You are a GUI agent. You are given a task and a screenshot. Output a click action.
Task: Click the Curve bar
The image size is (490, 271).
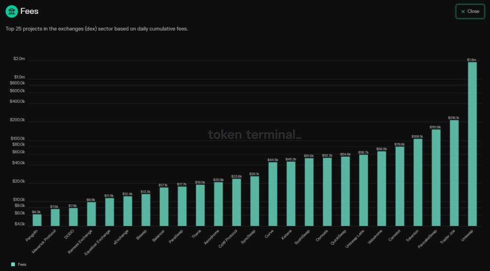(x=273, y=194)
